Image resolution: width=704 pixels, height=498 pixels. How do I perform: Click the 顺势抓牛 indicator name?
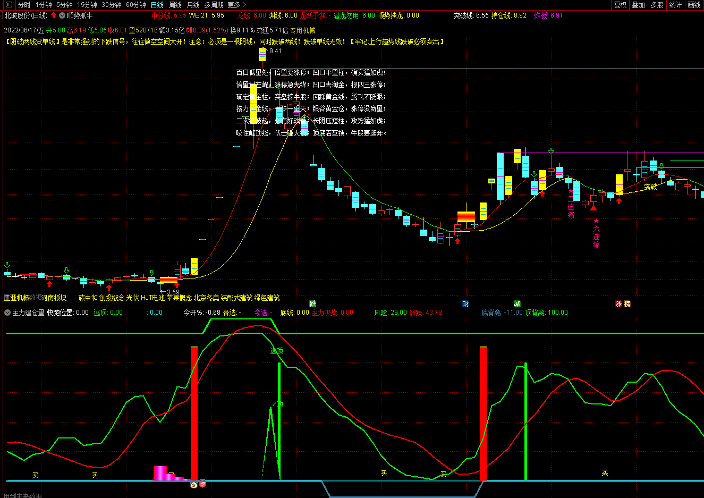tap(80, 15)
